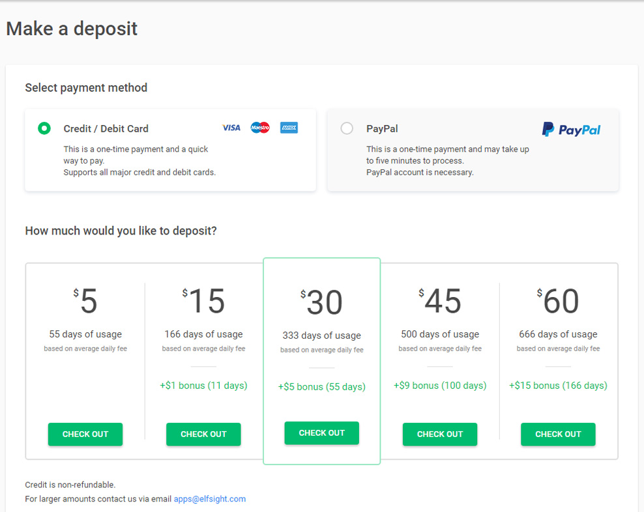Check out the $60 deposit
Image resolution: width=644 pixels, height=512 pixels.
558,434
